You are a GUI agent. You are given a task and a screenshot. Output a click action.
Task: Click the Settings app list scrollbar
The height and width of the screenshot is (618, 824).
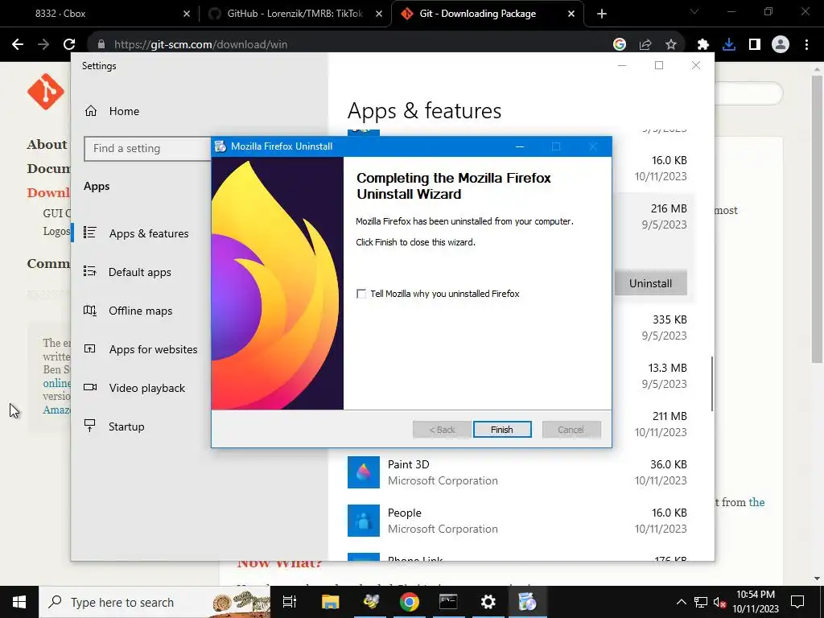tap(712, 384)
